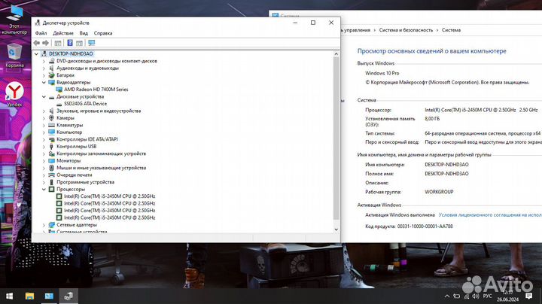Open Этот компьютер desktop icon
The height and width of the screenshot is (304, 542).
(14, 20)
